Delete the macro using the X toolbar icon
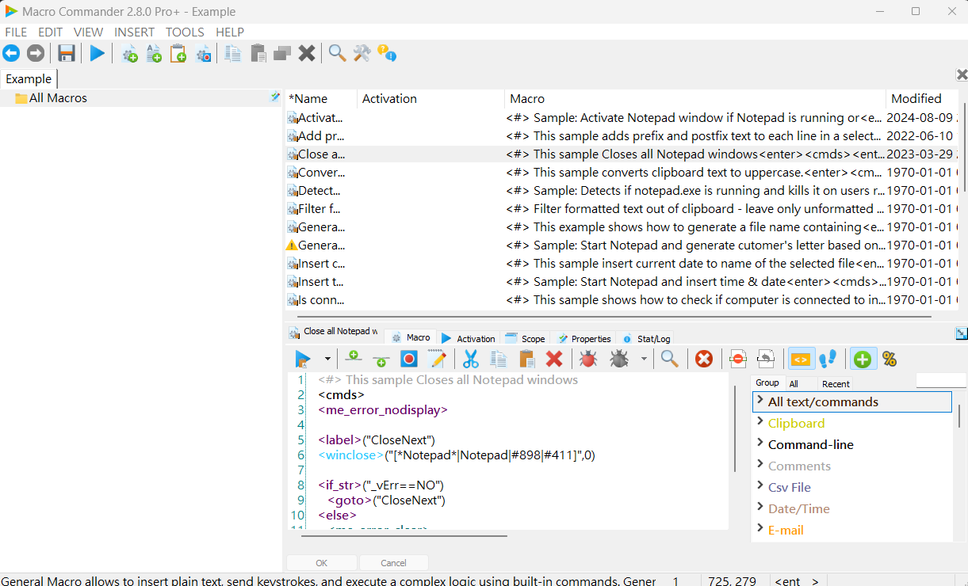This screenshot has height=586, width=968. click(307, 53)
